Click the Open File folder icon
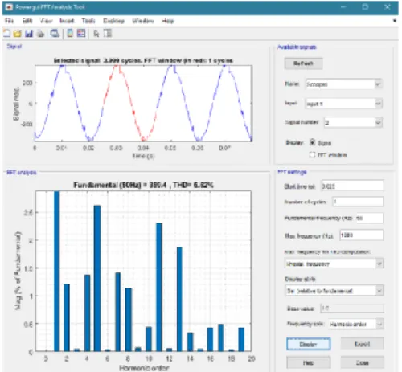 [x=18, y=34]
